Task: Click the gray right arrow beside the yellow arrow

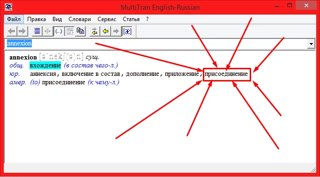Action: pyautogui.click(x=116, y=31)
